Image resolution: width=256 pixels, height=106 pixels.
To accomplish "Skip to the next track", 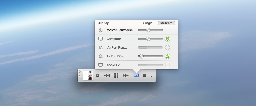I will coord(125,75).
